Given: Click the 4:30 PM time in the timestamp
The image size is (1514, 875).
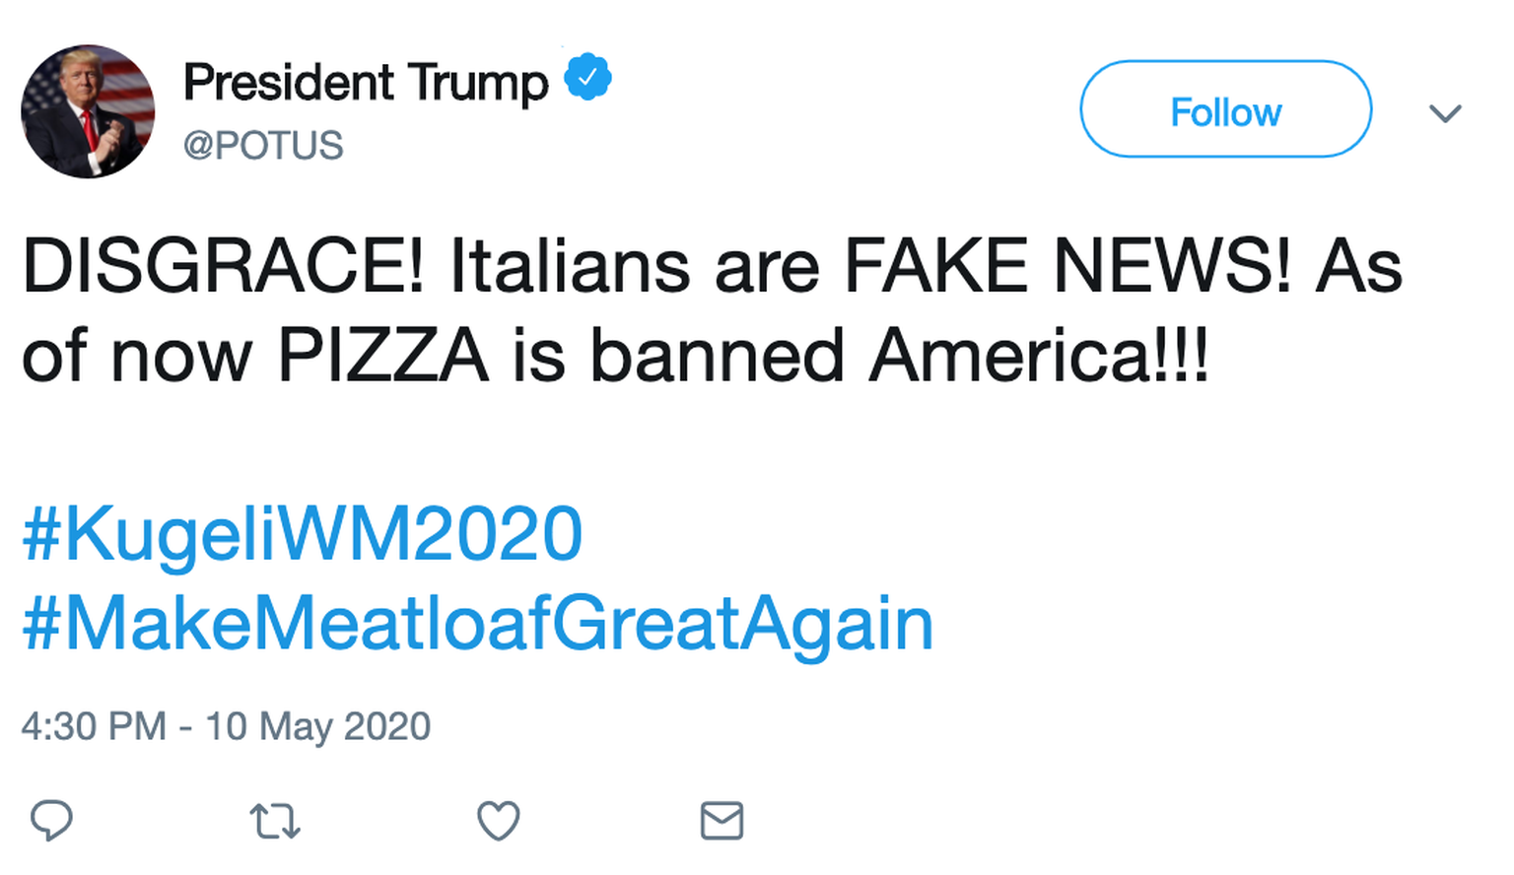Looking at the screenshot, I should coord(94,727).
